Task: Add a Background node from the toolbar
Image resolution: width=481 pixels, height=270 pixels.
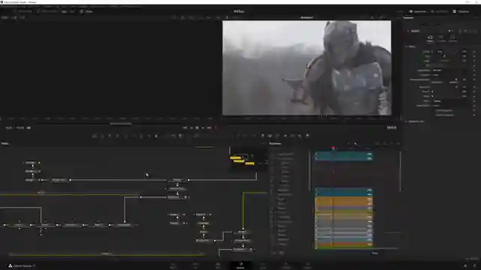Action: (x=95, y=136)
